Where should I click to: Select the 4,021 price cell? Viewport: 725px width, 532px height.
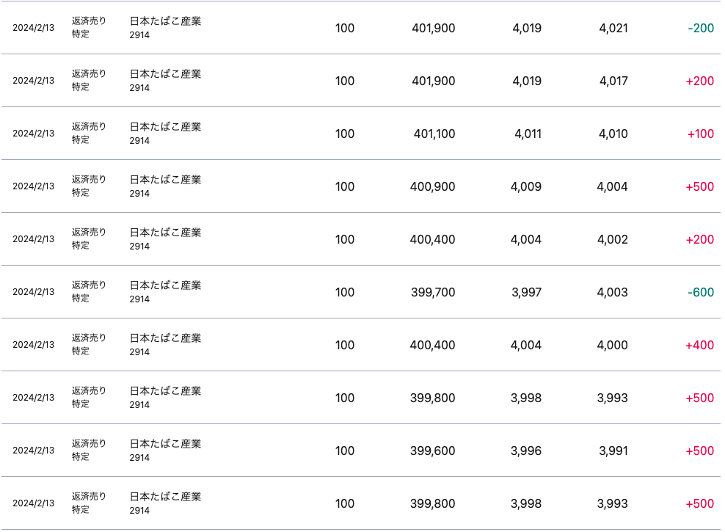(x=613, y=29)
